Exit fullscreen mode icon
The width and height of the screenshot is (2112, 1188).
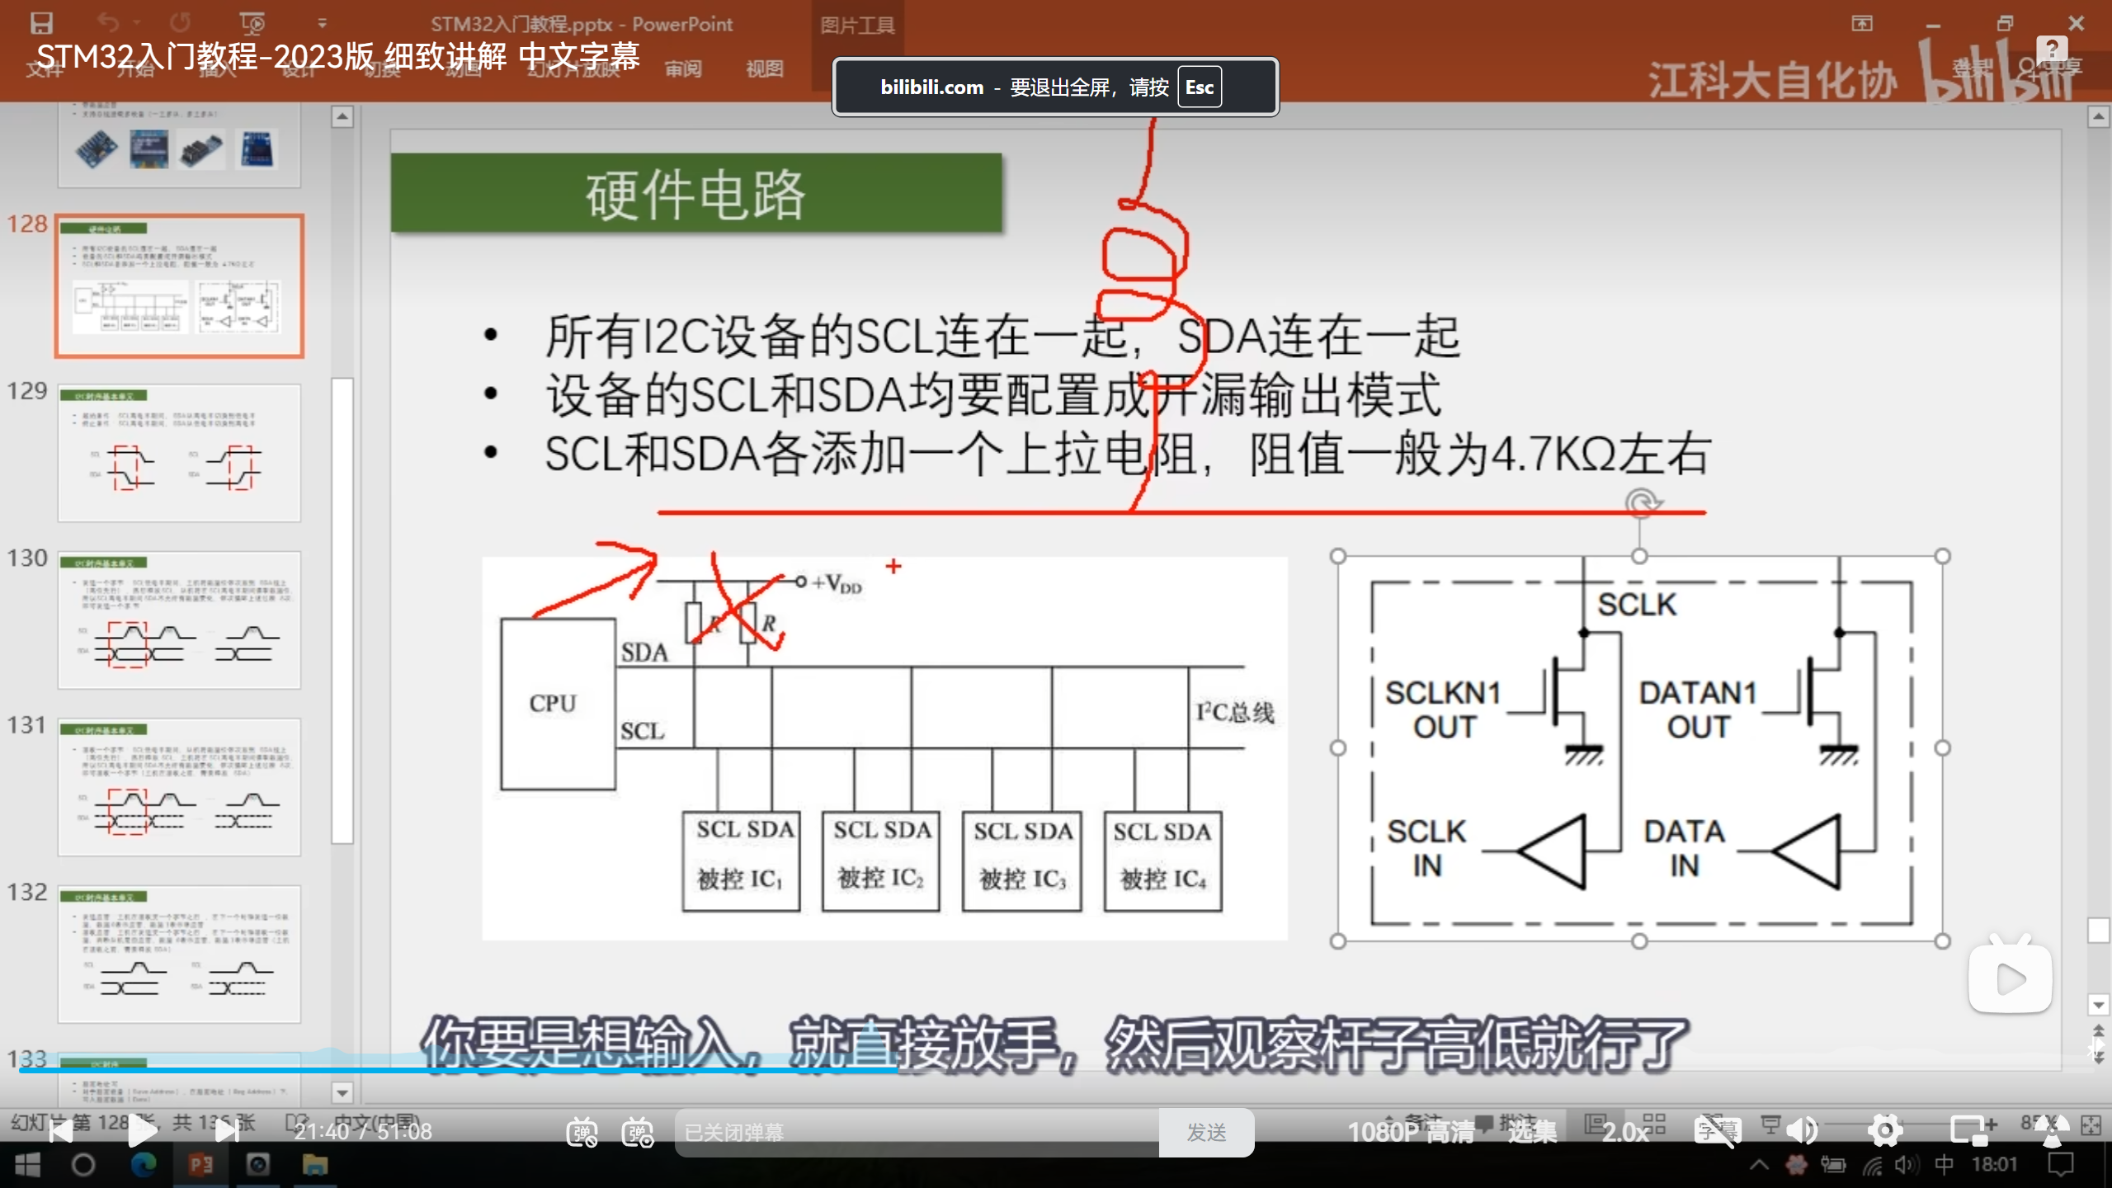click(x=2053, y=1131)
